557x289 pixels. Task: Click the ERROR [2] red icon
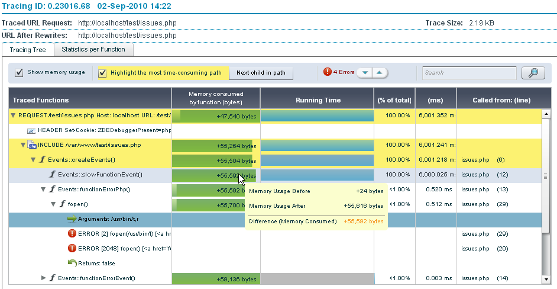(x=72, y=234)
